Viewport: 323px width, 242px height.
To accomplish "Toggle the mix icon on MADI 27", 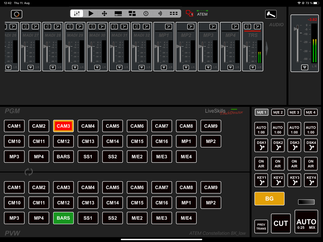I will click(x=36, y=26).
